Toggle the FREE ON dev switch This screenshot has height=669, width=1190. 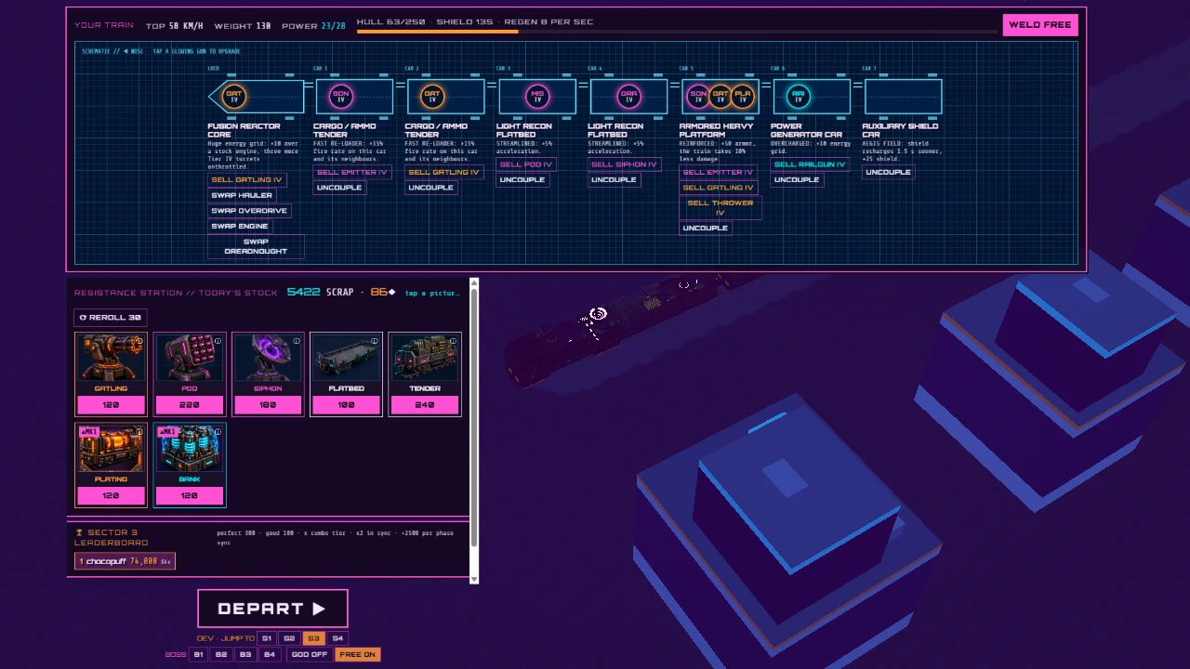(x=358, y=654)
